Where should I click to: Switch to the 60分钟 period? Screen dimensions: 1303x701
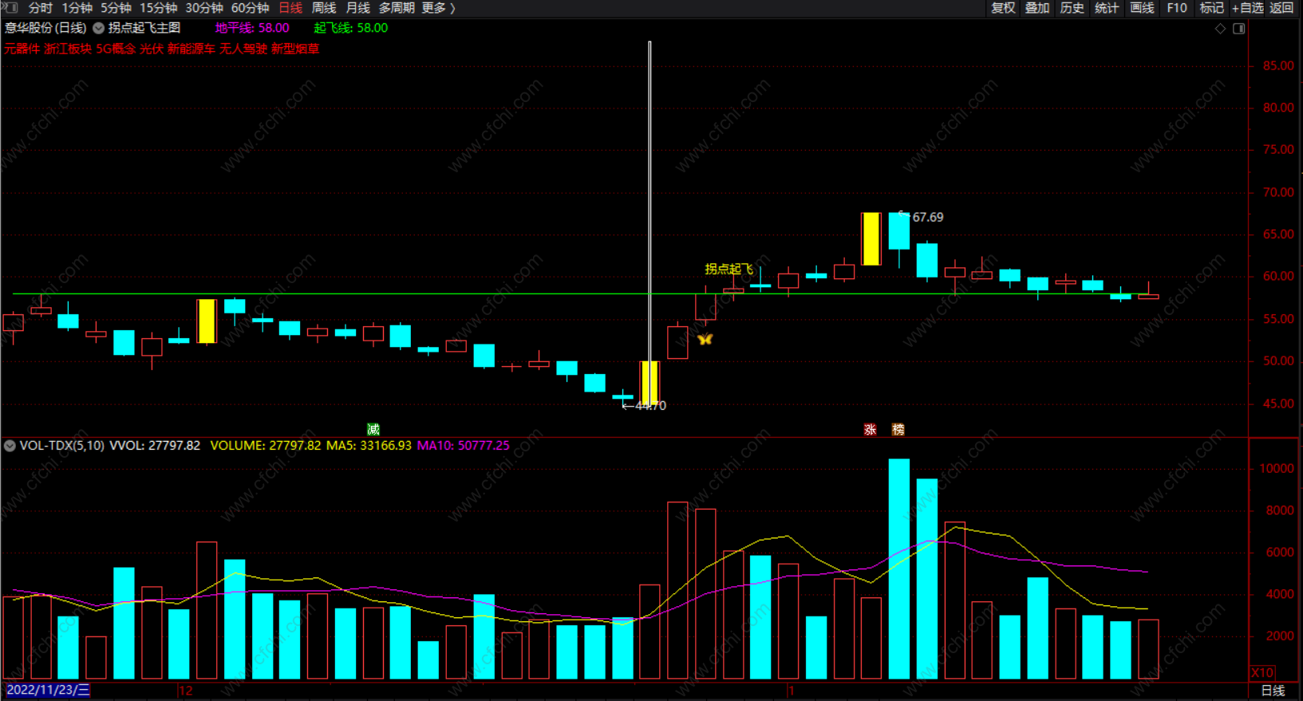250,8
